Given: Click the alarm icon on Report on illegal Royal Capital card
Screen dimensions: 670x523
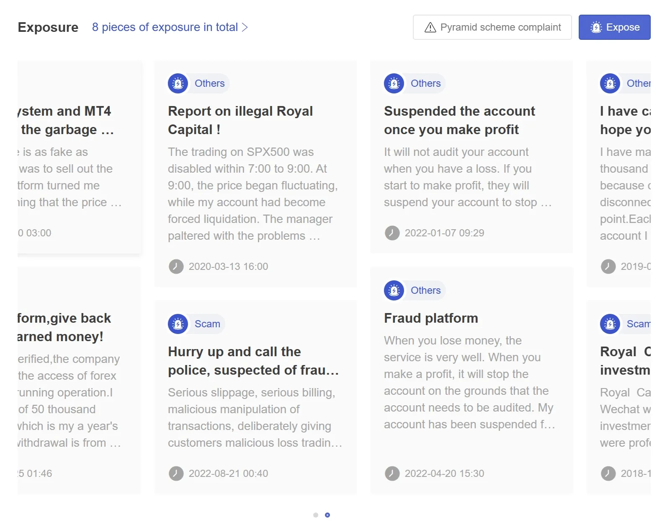Looking at the screenshot, I should [x=178, y=83].
